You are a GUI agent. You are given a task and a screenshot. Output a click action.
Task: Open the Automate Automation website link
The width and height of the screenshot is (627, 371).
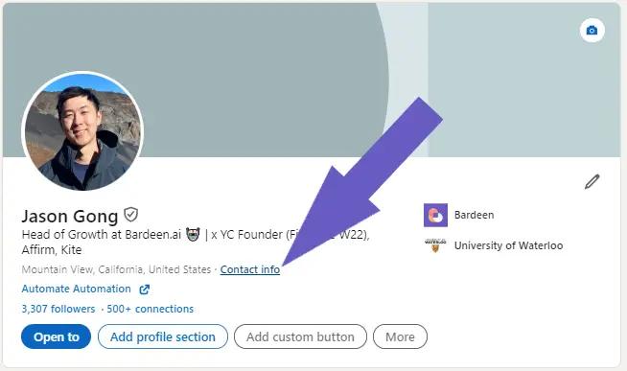tap(76, 289)
